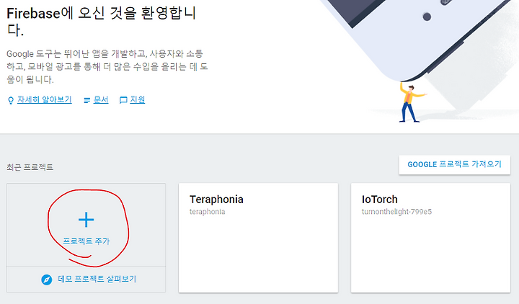
Task: Open the 데모 프로젝트 살펴보기 link
Action: pyautogui.click(x=97, y=280)
